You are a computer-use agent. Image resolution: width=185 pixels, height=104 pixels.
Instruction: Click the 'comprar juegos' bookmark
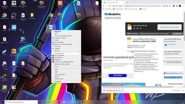[118, 9]
